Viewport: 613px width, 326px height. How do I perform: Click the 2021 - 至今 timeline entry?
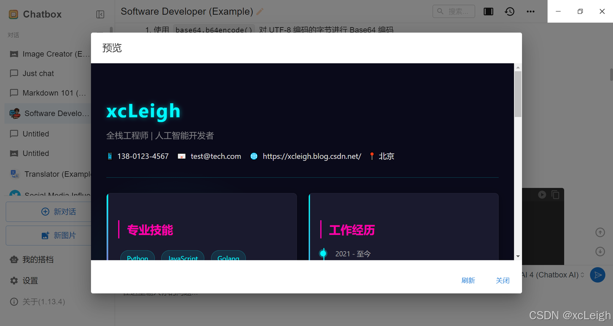click(353, 254)
